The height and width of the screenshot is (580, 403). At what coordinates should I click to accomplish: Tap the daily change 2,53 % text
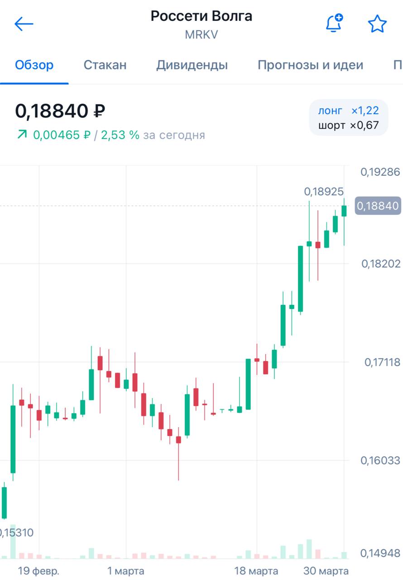120,135
